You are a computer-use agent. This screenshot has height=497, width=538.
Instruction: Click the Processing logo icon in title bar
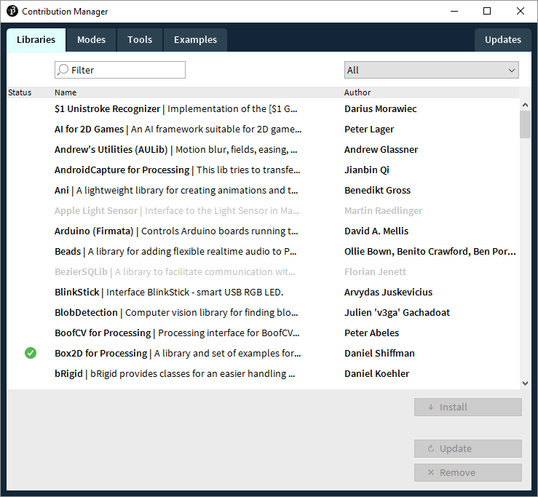click(12, 11)
